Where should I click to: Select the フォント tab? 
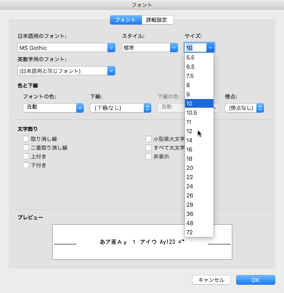126,20
